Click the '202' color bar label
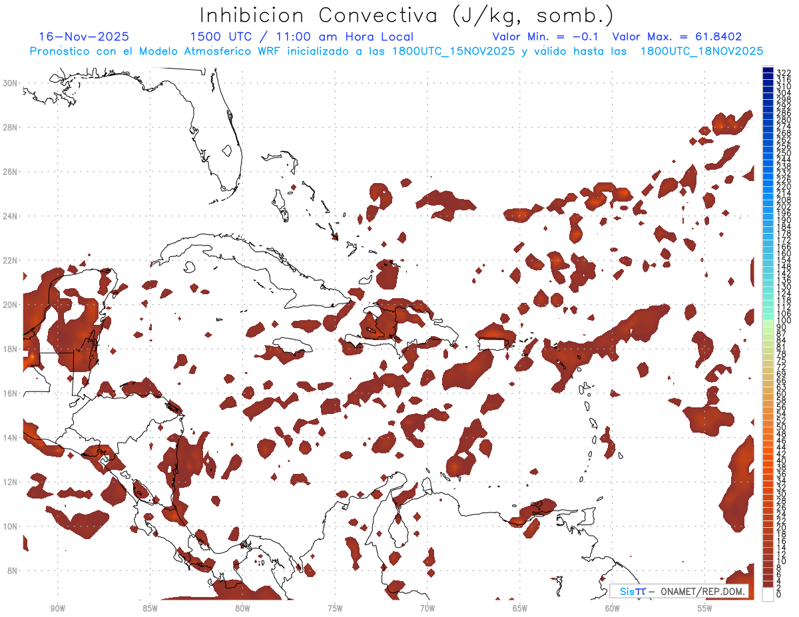Screen dimensions: 799x617 point(783,206)
